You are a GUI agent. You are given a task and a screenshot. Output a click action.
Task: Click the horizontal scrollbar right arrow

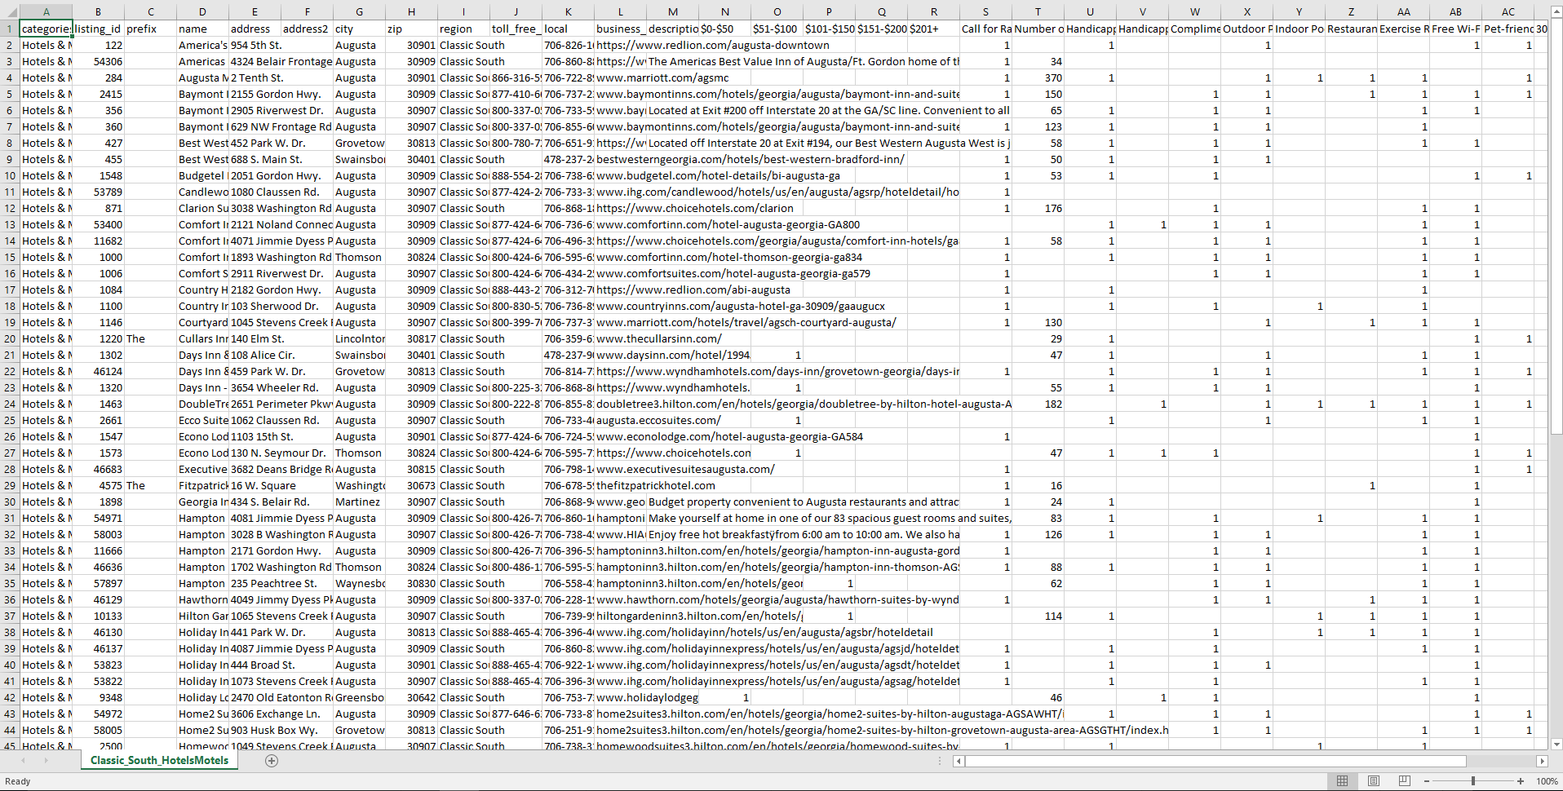tap(1542, 761)
